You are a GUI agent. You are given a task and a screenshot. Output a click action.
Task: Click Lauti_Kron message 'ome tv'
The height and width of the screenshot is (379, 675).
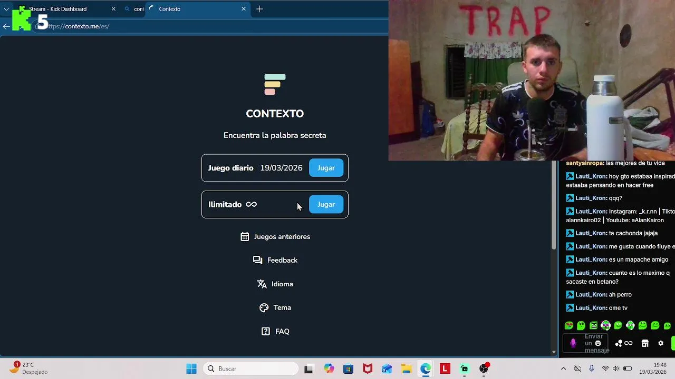[618, 308]
